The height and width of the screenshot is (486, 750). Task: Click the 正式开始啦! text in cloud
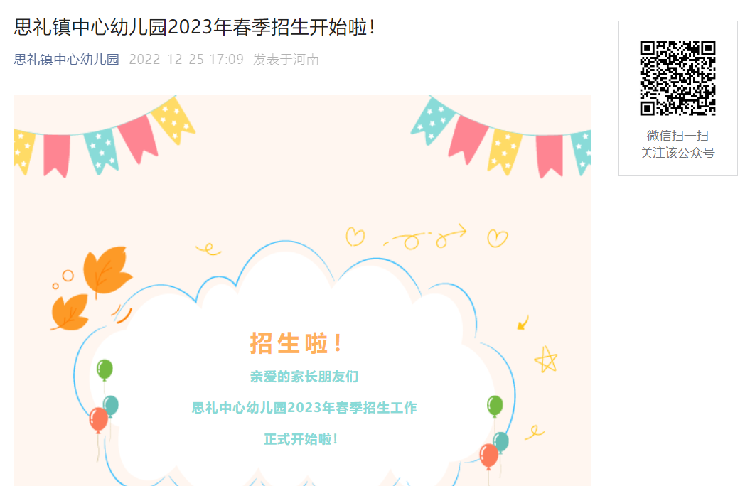tap(301, 439)
